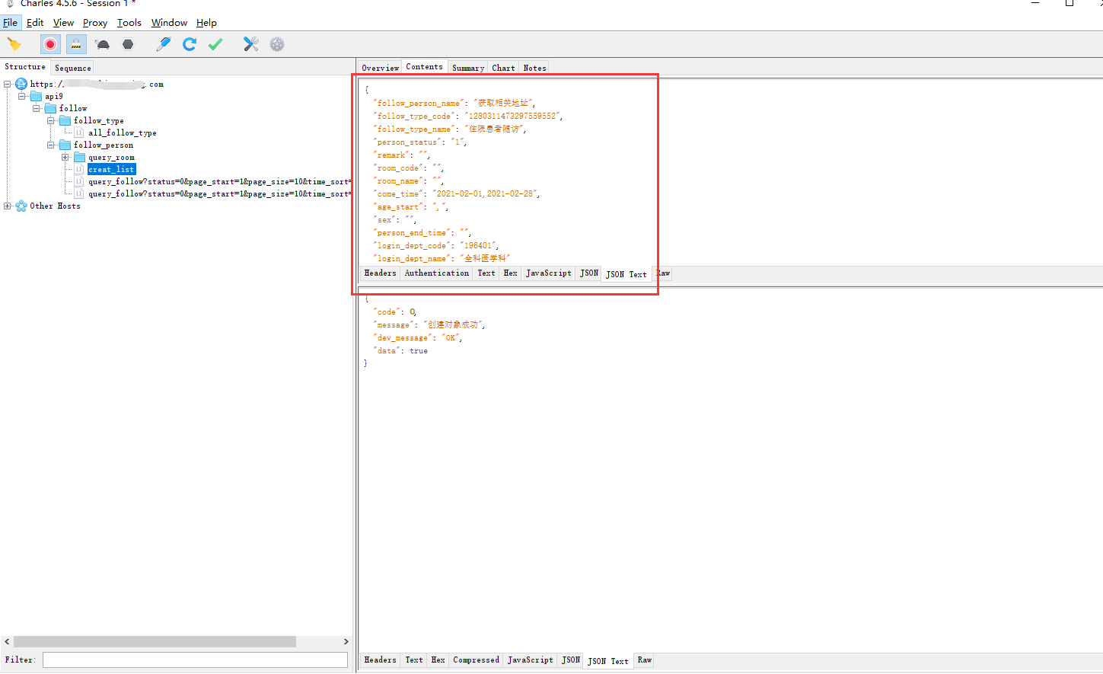Select the creat_list request
The height and width of the screenshot is (674, 1103).
[x=111, y=169]
